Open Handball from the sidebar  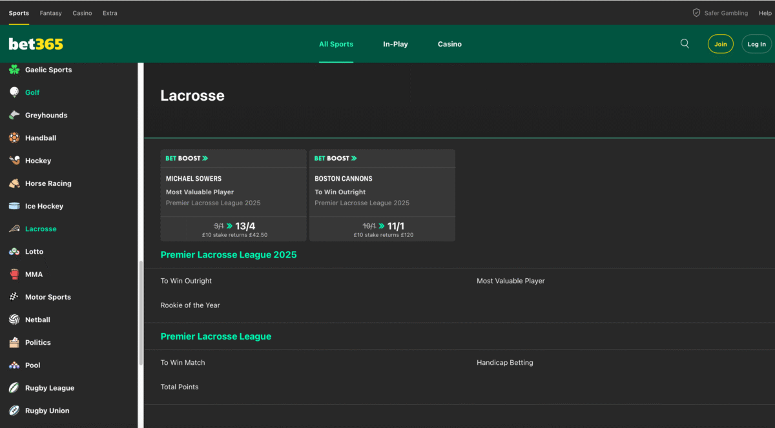pos(41,138)
